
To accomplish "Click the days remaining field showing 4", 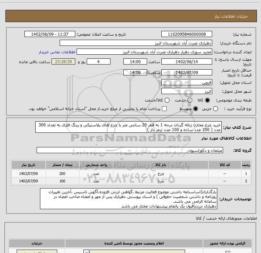I will pyautogui.click(x=99, y=61).
